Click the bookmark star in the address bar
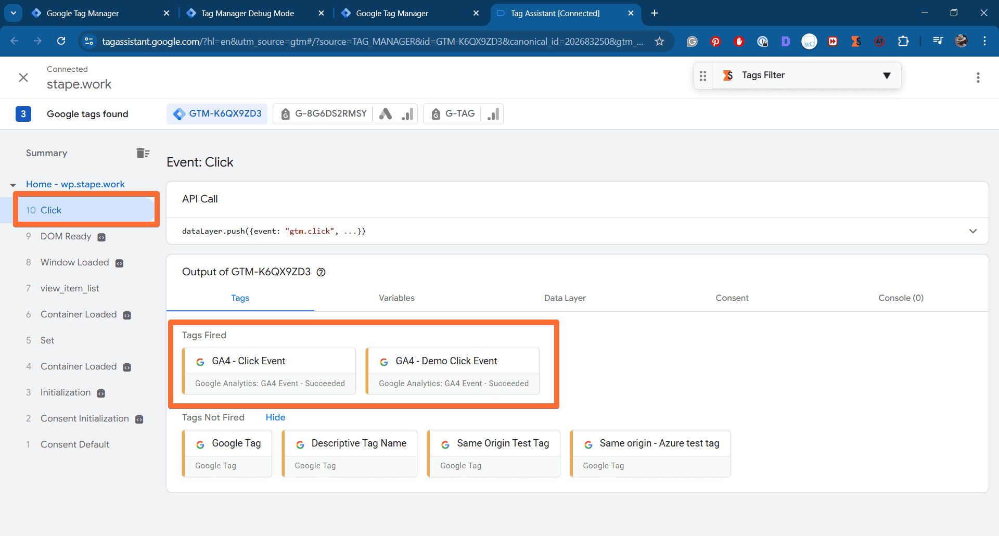Viewport: 999px width, 536px height. click(660, 41)
